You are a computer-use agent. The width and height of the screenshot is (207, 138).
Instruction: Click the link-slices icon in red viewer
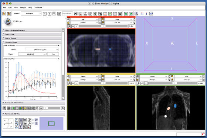pos(69,26)
